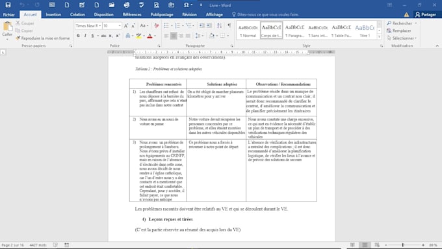Open the print icon in the quick access toolbar
This screenshot has width=442, height=249.
click(x=127, y=5)
